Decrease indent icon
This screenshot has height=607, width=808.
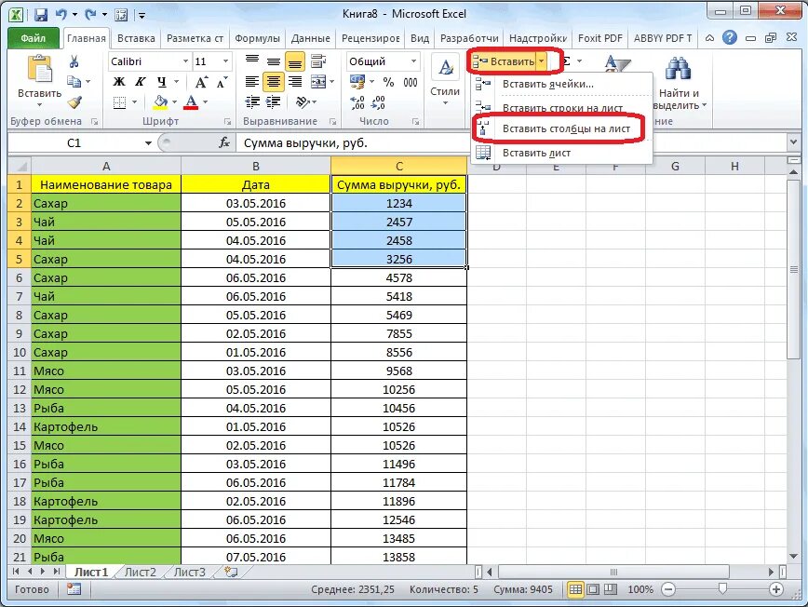pos(252,102)
